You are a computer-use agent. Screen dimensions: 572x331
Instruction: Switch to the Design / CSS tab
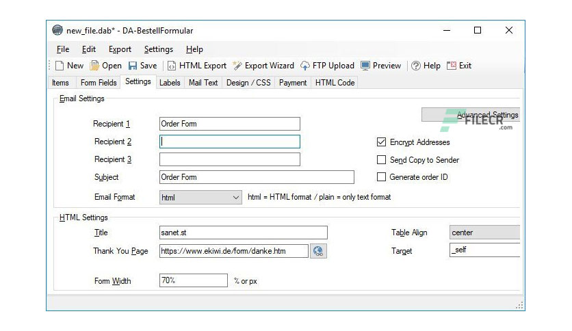(248, 83)
